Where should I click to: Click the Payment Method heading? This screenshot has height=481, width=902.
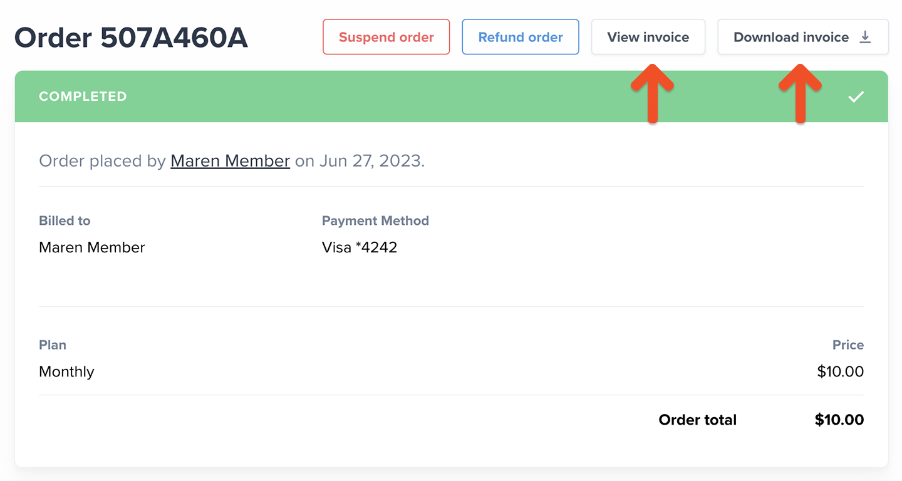(375, 220)
